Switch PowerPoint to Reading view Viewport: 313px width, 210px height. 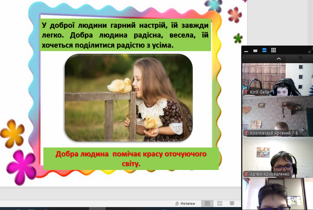point(232,203)
